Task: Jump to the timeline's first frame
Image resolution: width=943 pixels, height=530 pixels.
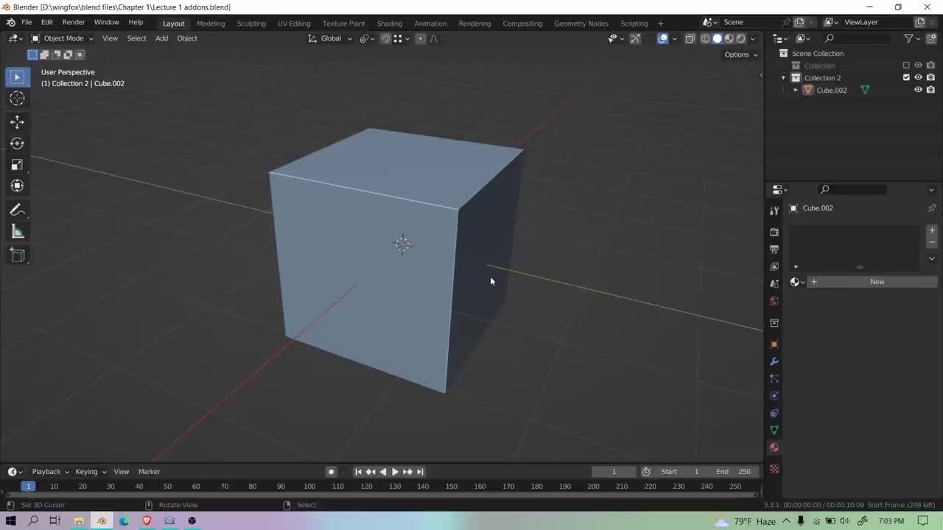Action: 358,472
